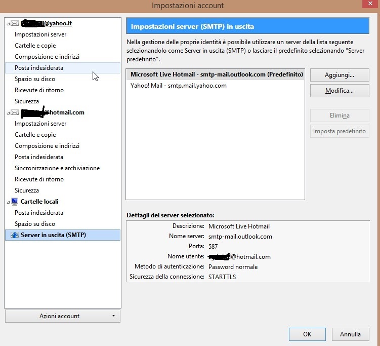Click the Password normale authentication value
The width and height of the screenshot is (380, 346).
pos(233,267)
